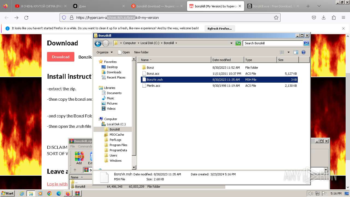Open File Explorer taskbar button
The height and width of the screenshot is (197, 350).
point(31,193)
